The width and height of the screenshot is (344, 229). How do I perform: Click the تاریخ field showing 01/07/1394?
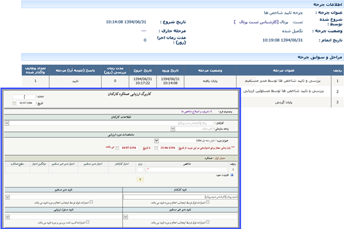point(26,103)
